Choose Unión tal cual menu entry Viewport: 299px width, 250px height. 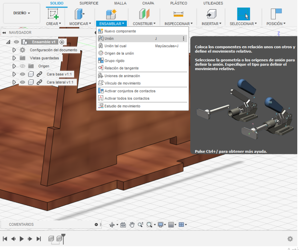(142, 46)
